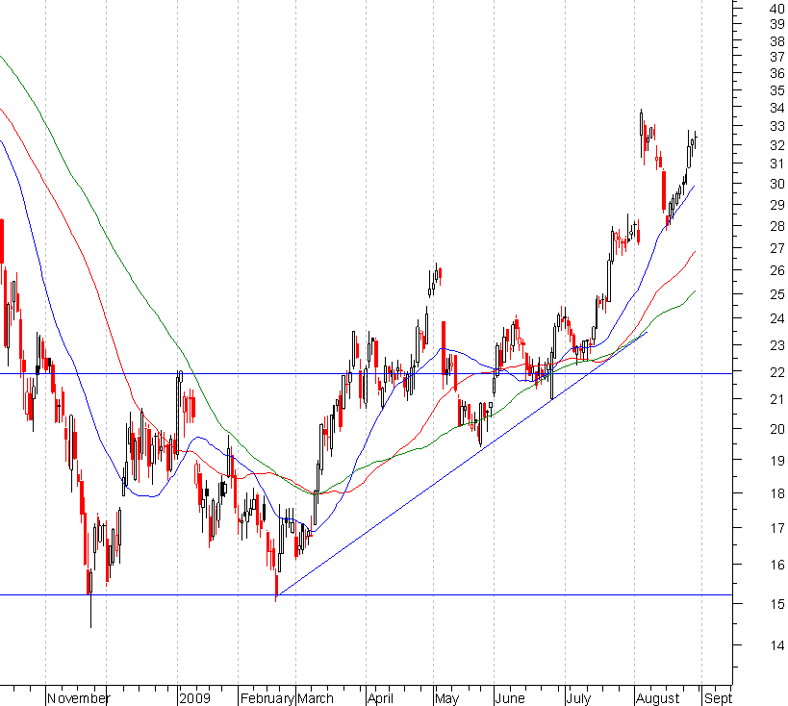Click the August label on the time axis
This screenshot has width=788, height=706.
click(657, 698)
